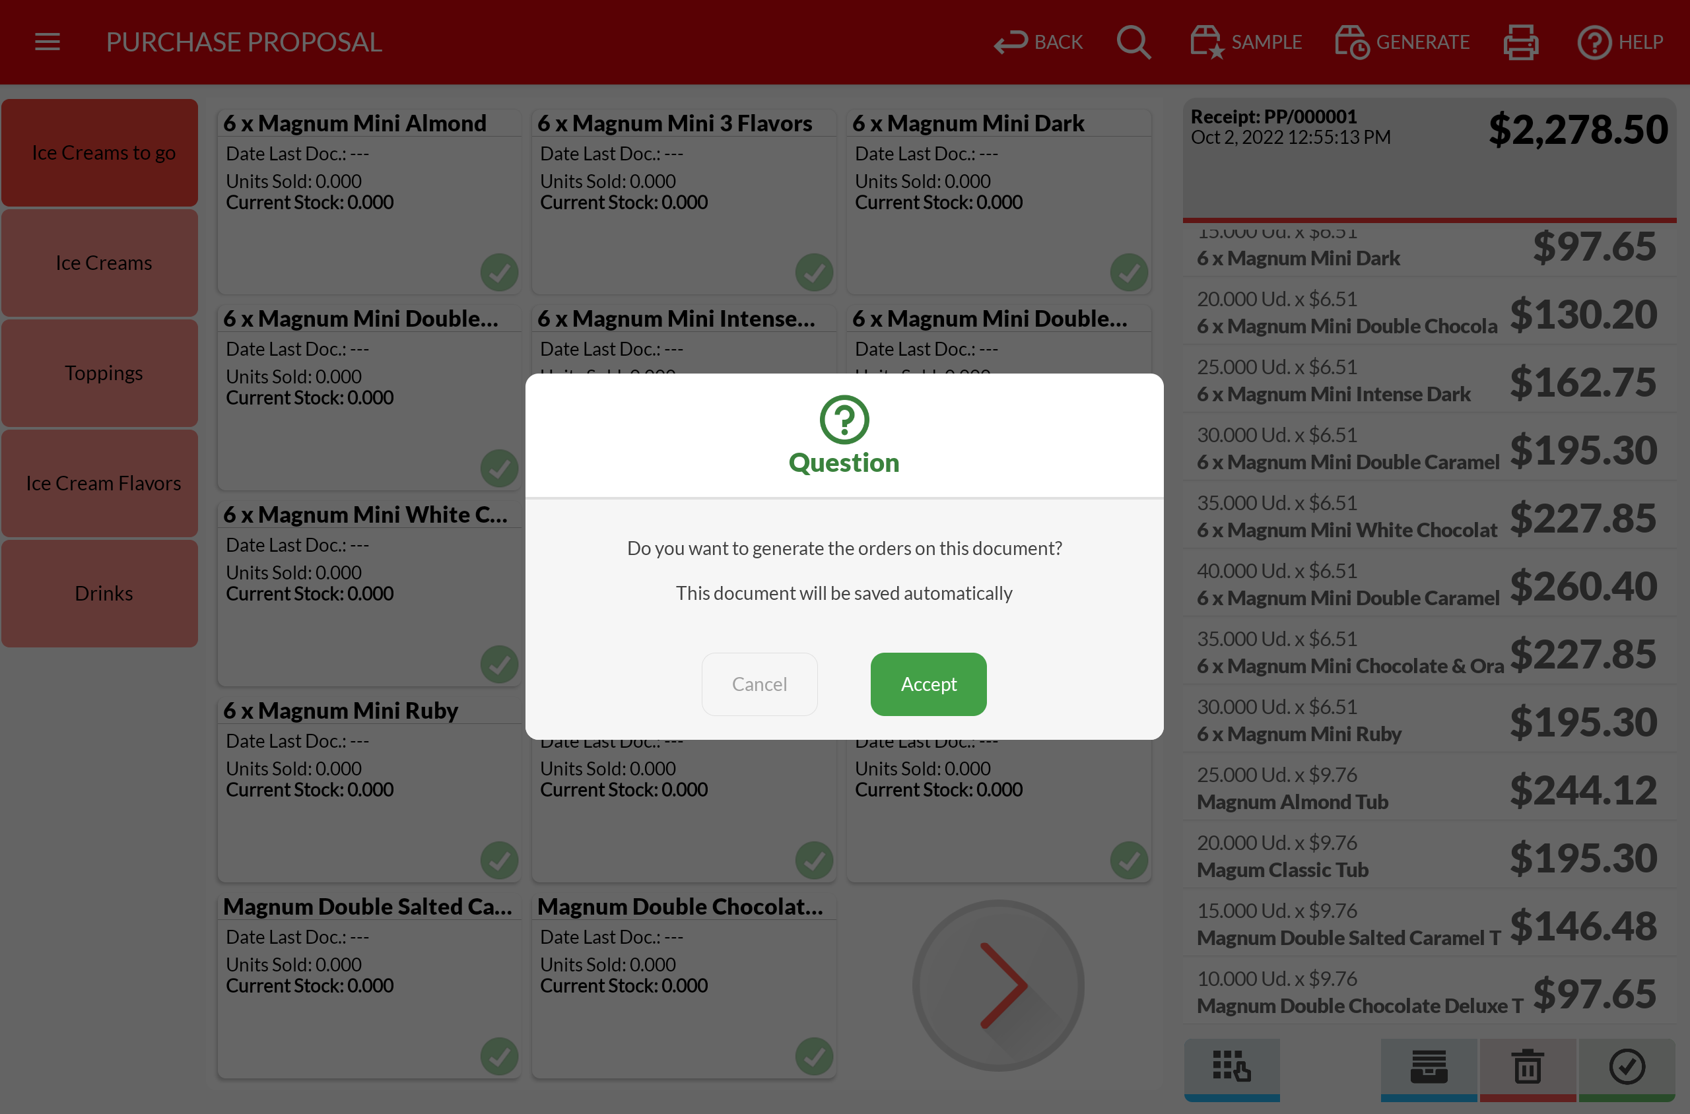Toggle checkmark on Magnum Mini Almond
The width and height of the screenshot is (1690, 1114).
[499, 272]
